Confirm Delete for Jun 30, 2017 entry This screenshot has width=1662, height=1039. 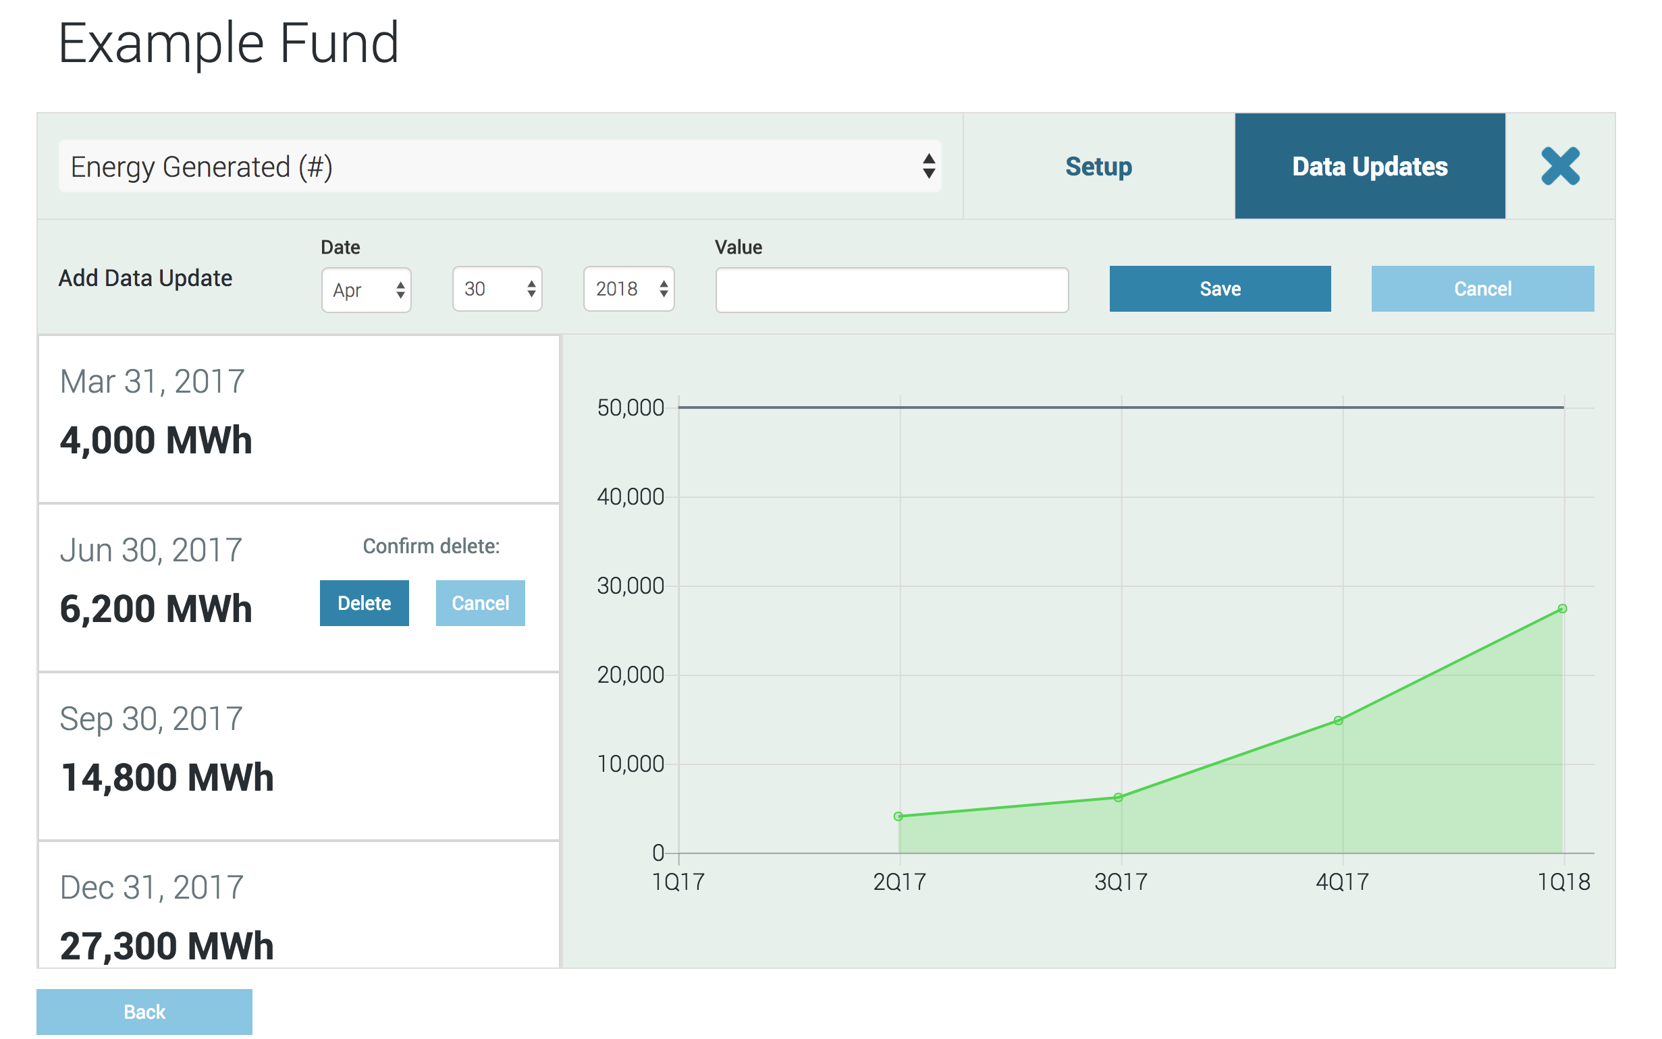[x=364, y=602]
